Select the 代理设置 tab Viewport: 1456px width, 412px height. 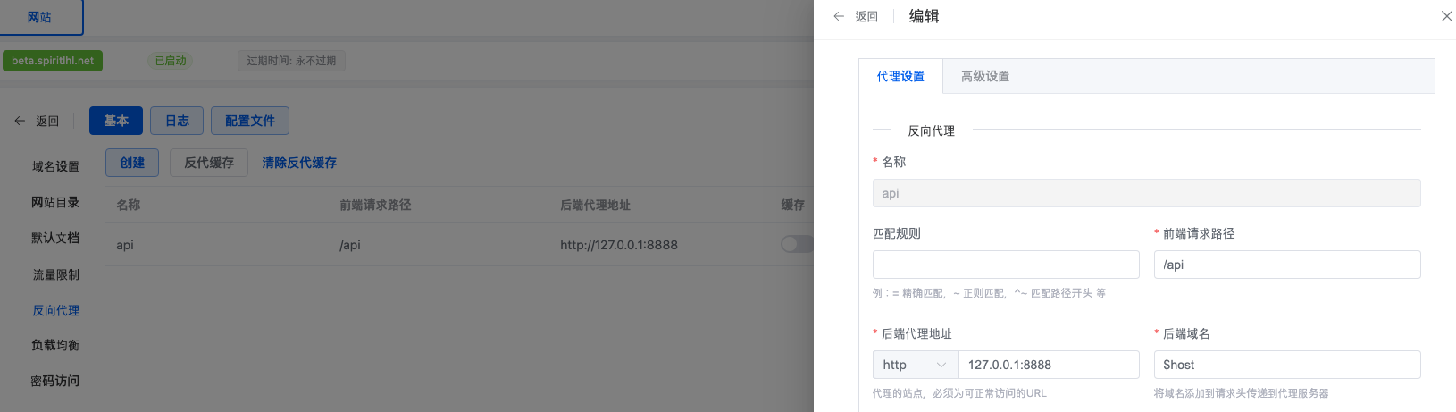coord(900,76)
